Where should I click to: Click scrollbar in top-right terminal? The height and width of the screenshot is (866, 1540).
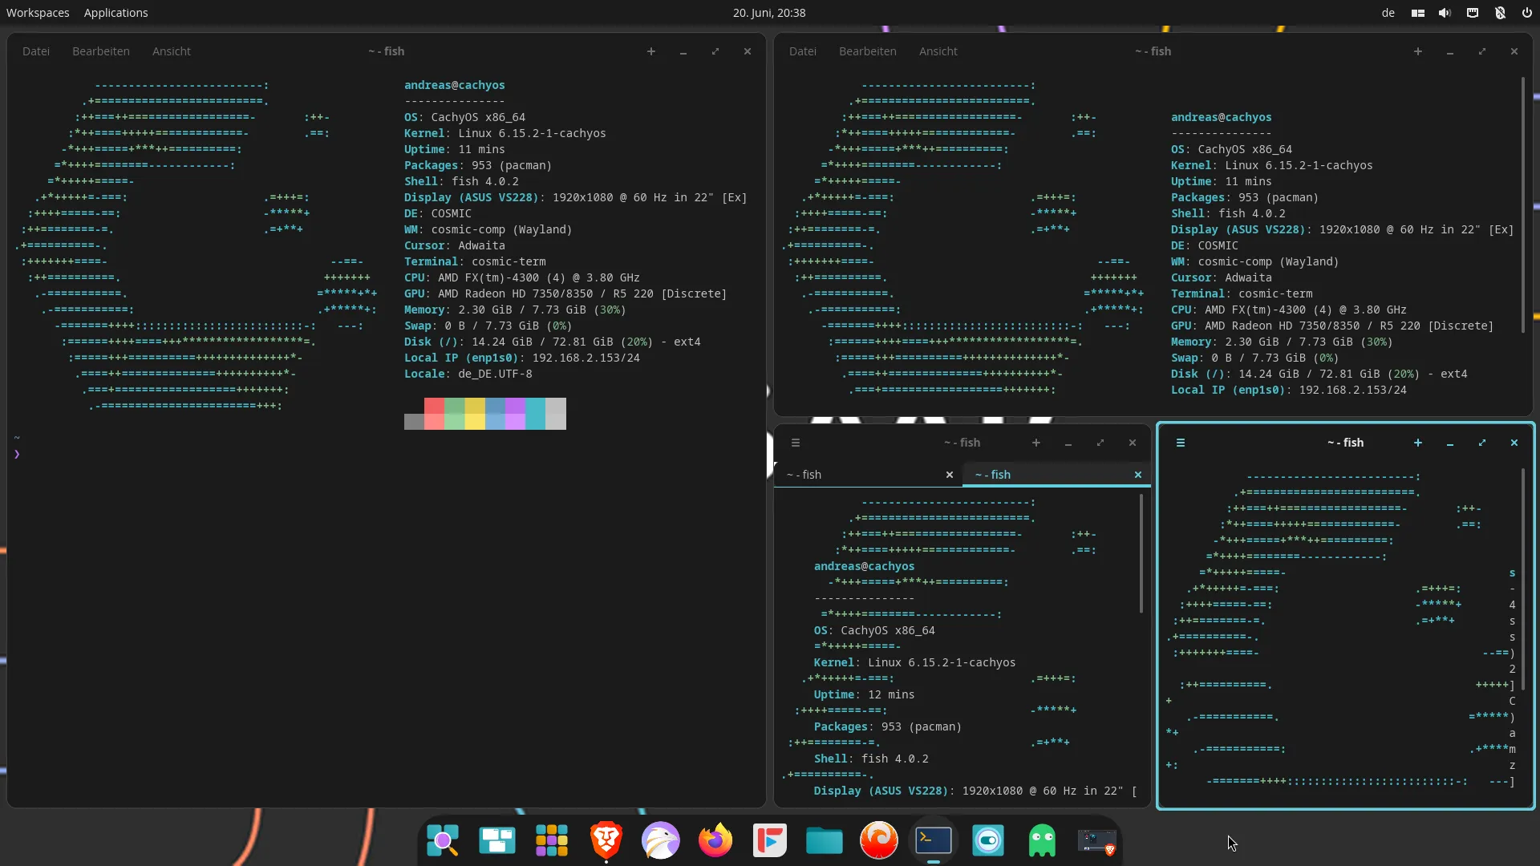[1522, 205]
